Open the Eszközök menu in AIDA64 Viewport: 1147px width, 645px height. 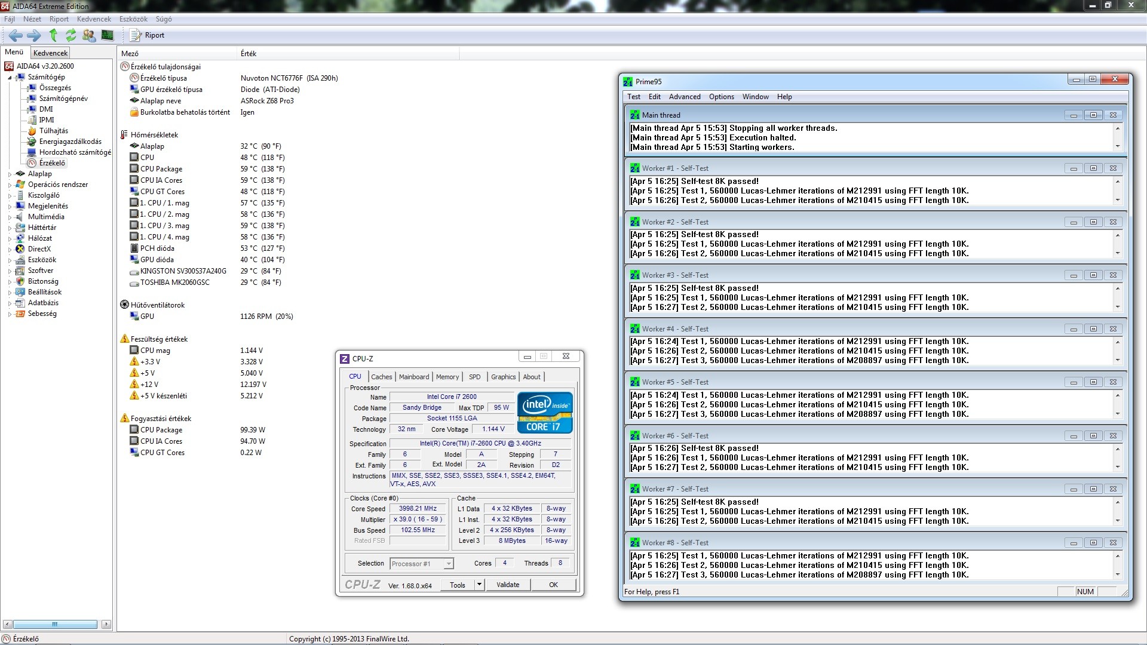click(133, 19)
